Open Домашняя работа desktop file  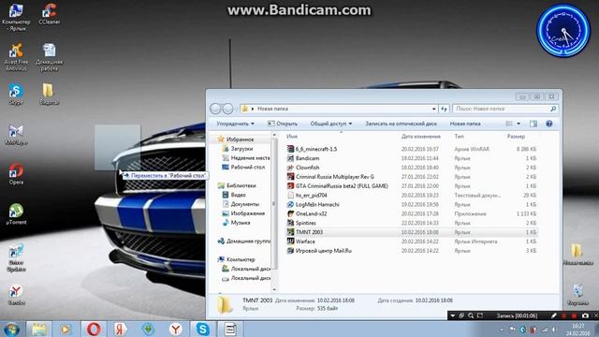pyautogui.click(x=50, y=57)
